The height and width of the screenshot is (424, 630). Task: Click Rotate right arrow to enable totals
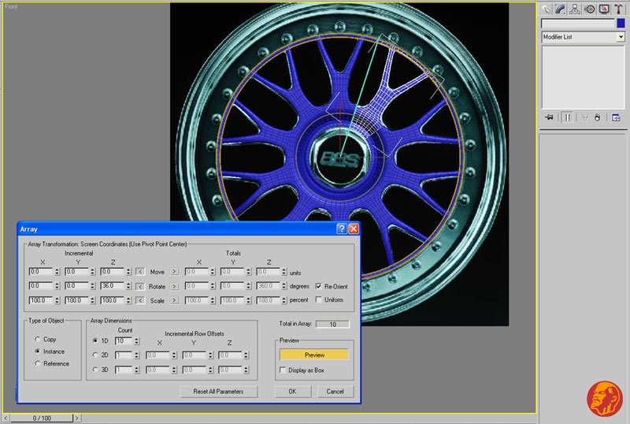(x=174, y=286)
